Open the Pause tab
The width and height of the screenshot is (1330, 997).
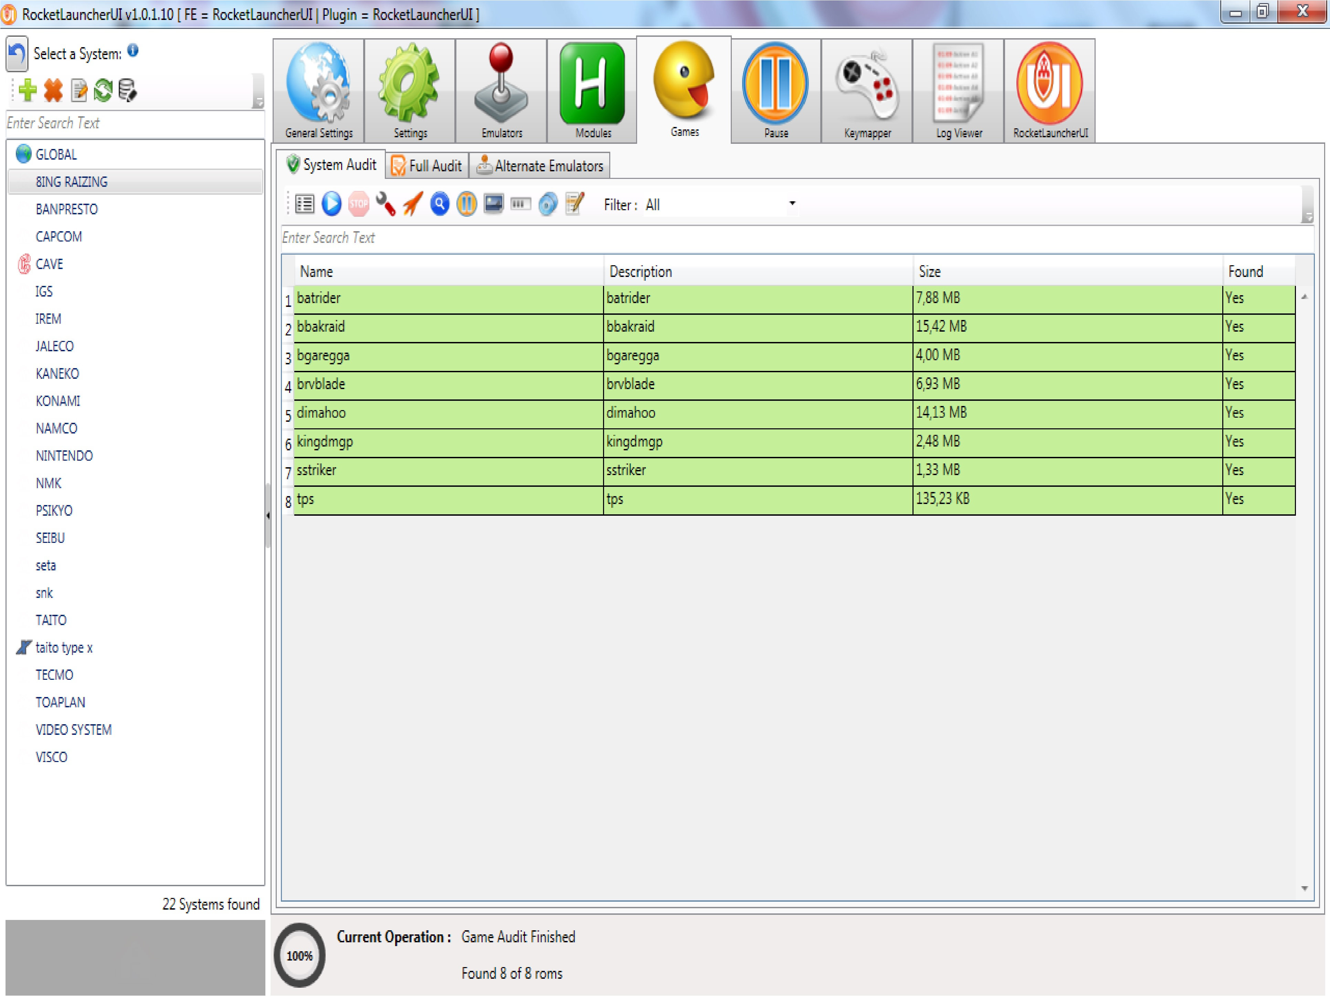coord(776,92)
